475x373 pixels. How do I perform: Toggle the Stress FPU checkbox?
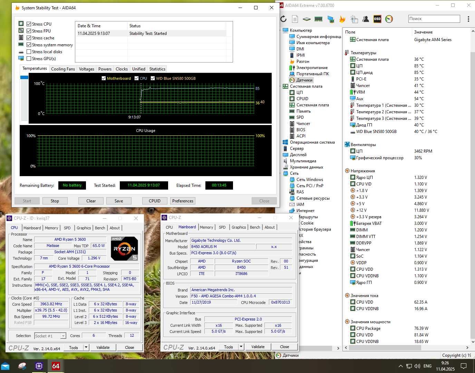click(x=29, y=31)
